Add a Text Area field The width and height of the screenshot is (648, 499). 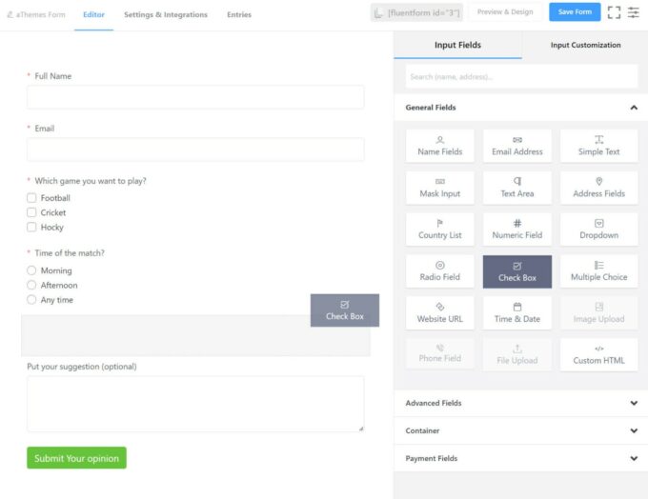pyautogui.click(x=517, y=188)
